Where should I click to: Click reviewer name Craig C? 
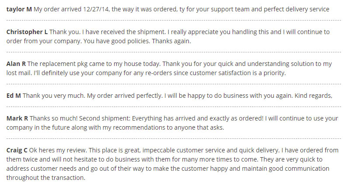17,150
